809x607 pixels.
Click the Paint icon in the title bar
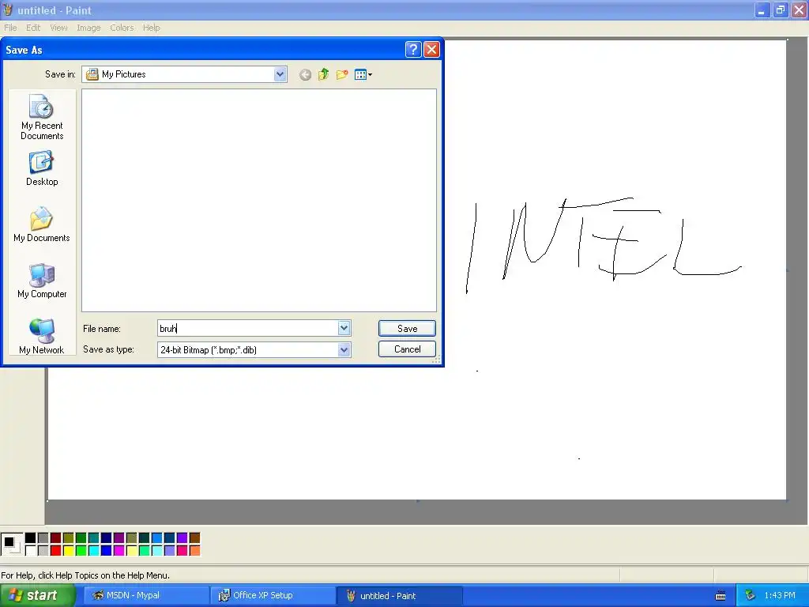coord(8,9)
